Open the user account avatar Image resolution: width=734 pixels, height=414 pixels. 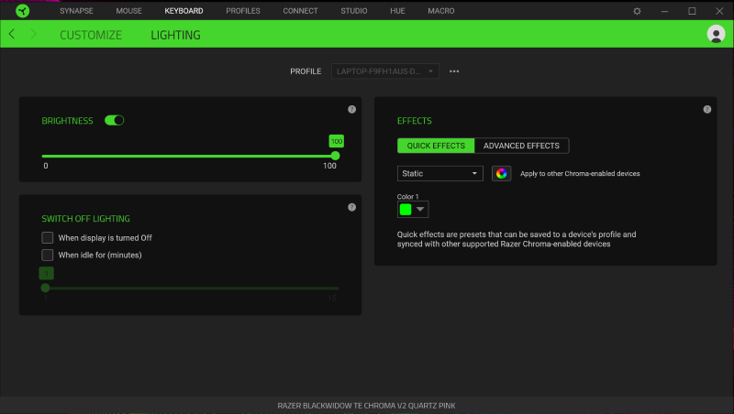click(x=716, y=34)
